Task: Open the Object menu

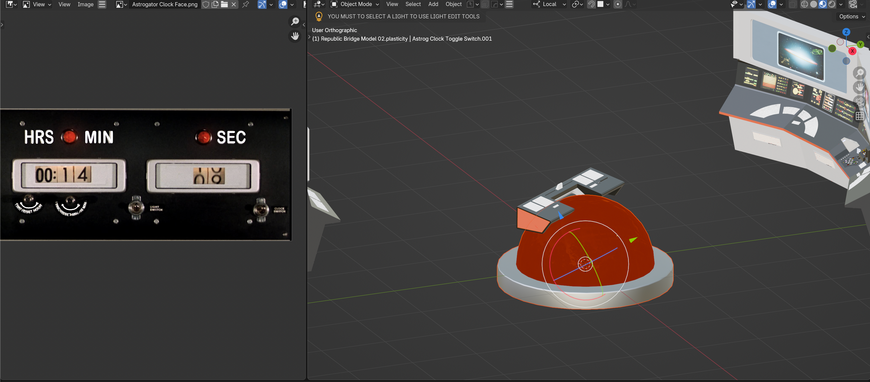Action: pyautogui.click(x=454, y=4)
